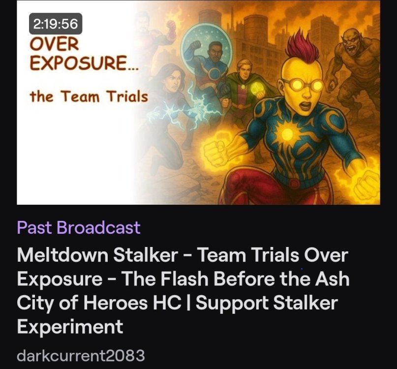This screenshot has height=369, width=397.
Task: Click the word 'Experiment' in the title
Action: [70, 327]
